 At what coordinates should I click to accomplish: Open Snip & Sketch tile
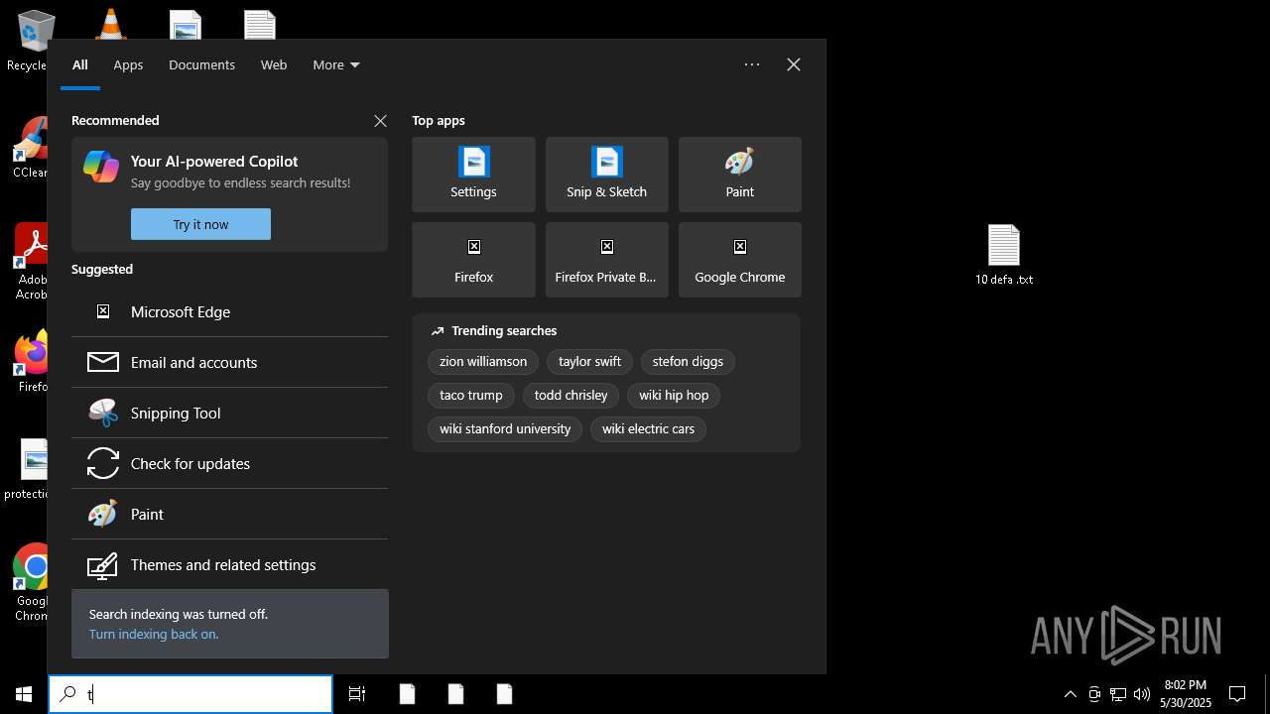pos(606,175)
